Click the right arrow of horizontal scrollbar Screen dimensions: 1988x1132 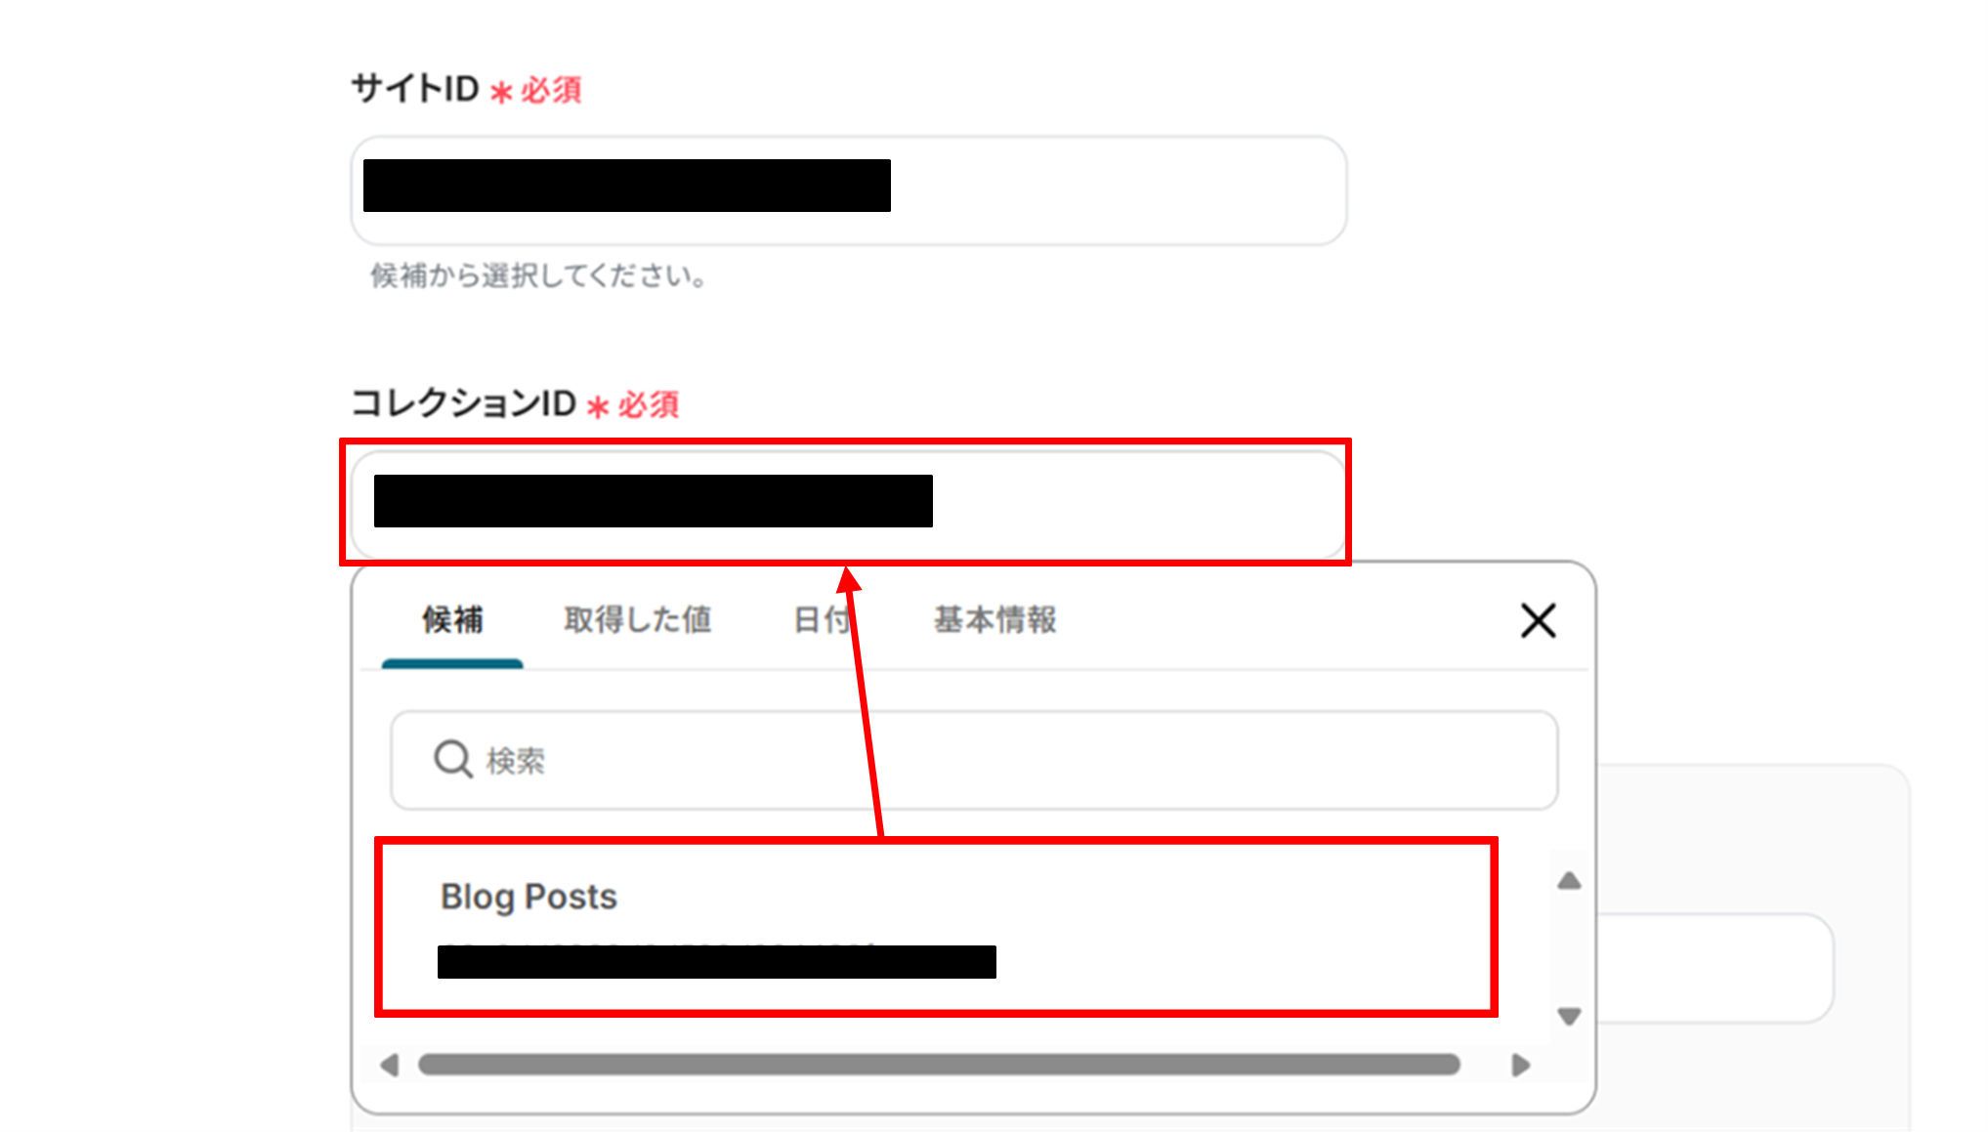[x=1520, y=1065]
